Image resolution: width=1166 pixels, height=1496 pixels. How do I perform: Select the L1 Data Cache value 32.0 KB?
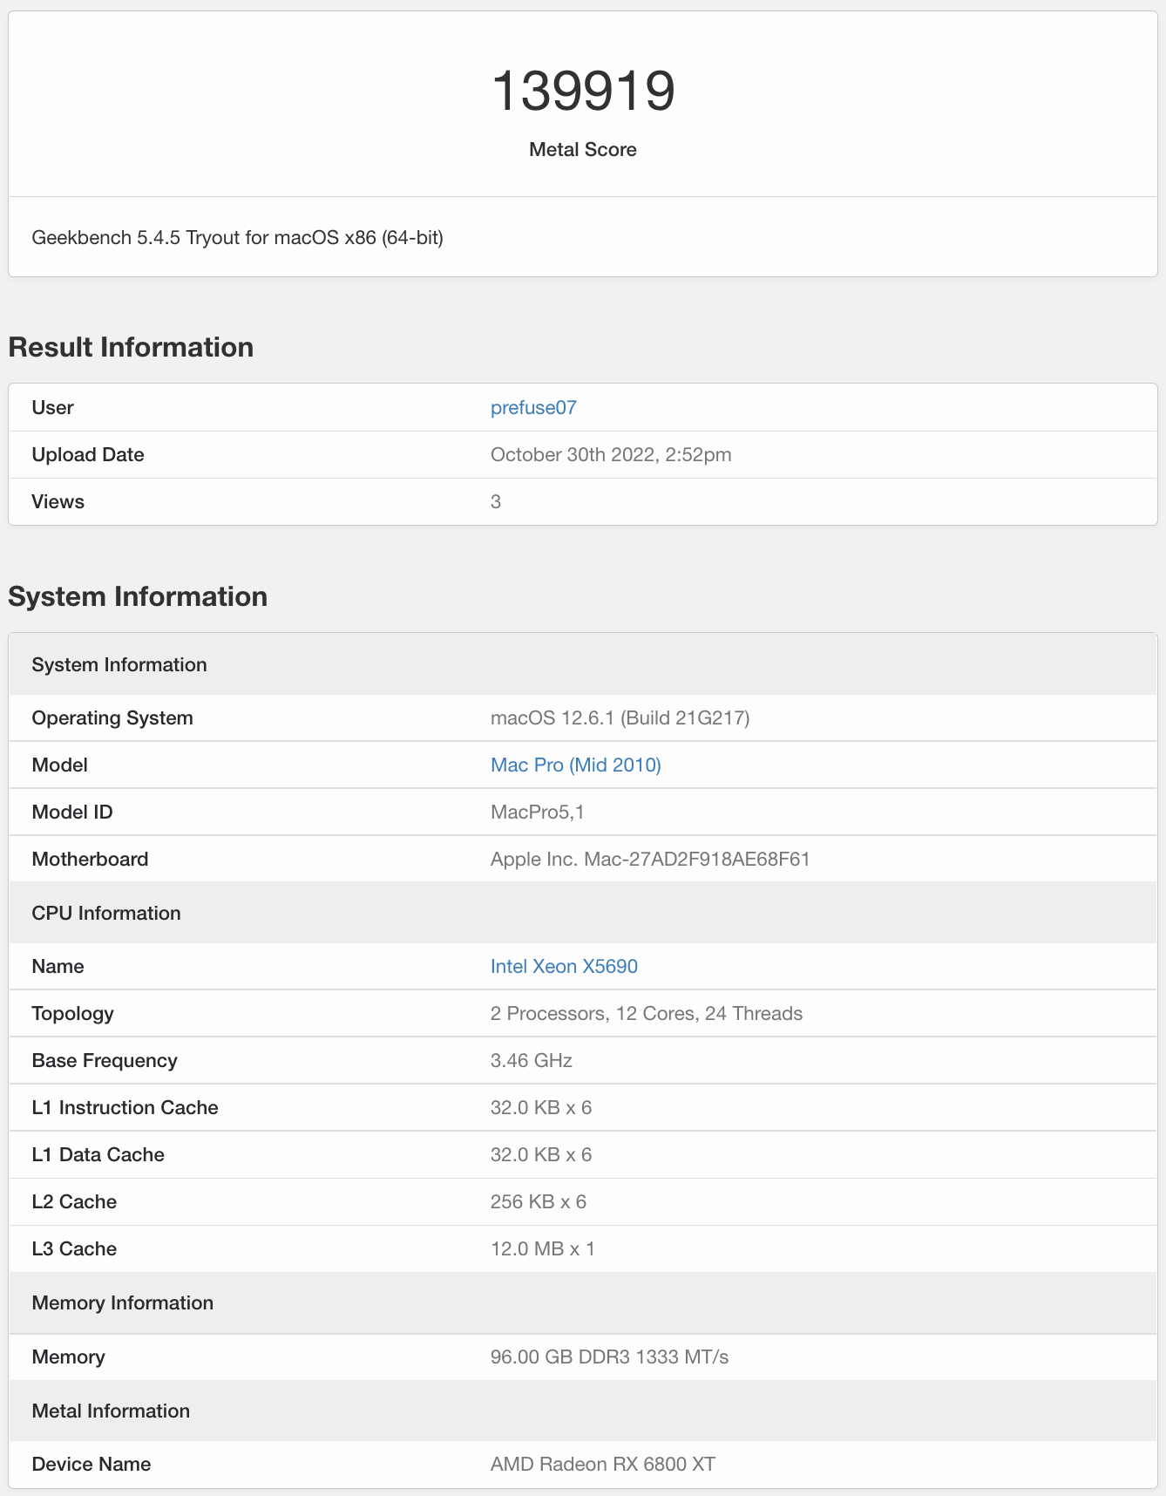[x=541, y=1154]
